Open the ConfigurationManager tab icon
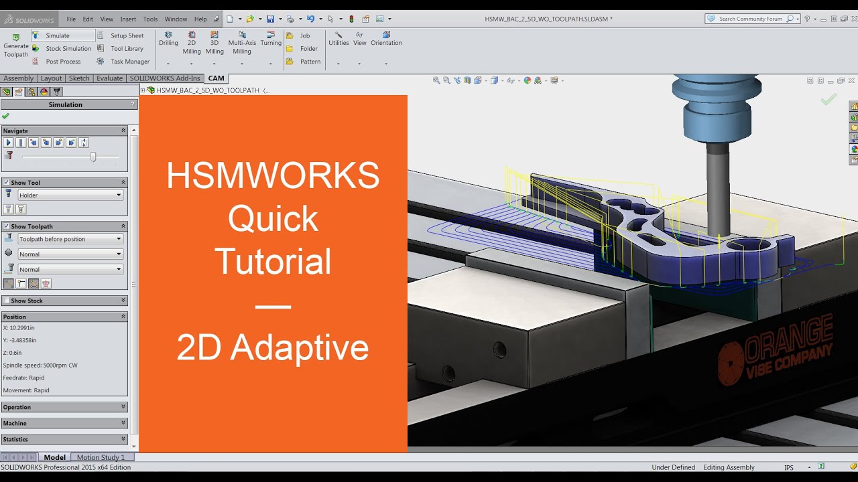This screenshot has height=482, width=858. (32, 92)
